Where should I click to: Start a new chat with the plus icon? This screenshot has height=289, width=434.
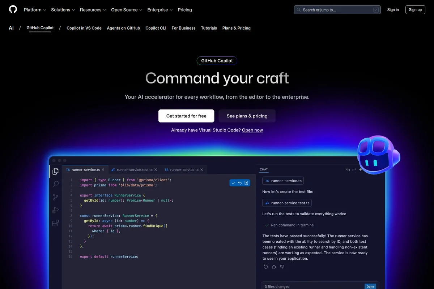pos(361,169)
